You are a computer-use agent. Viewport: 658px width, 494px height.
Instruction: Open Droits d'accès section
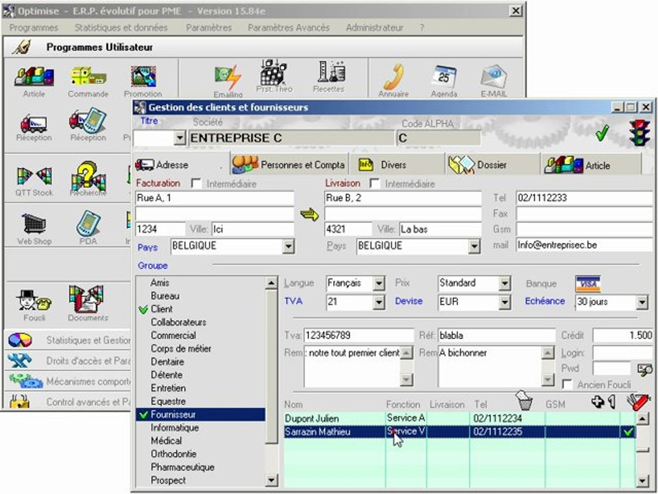[68, 361]
